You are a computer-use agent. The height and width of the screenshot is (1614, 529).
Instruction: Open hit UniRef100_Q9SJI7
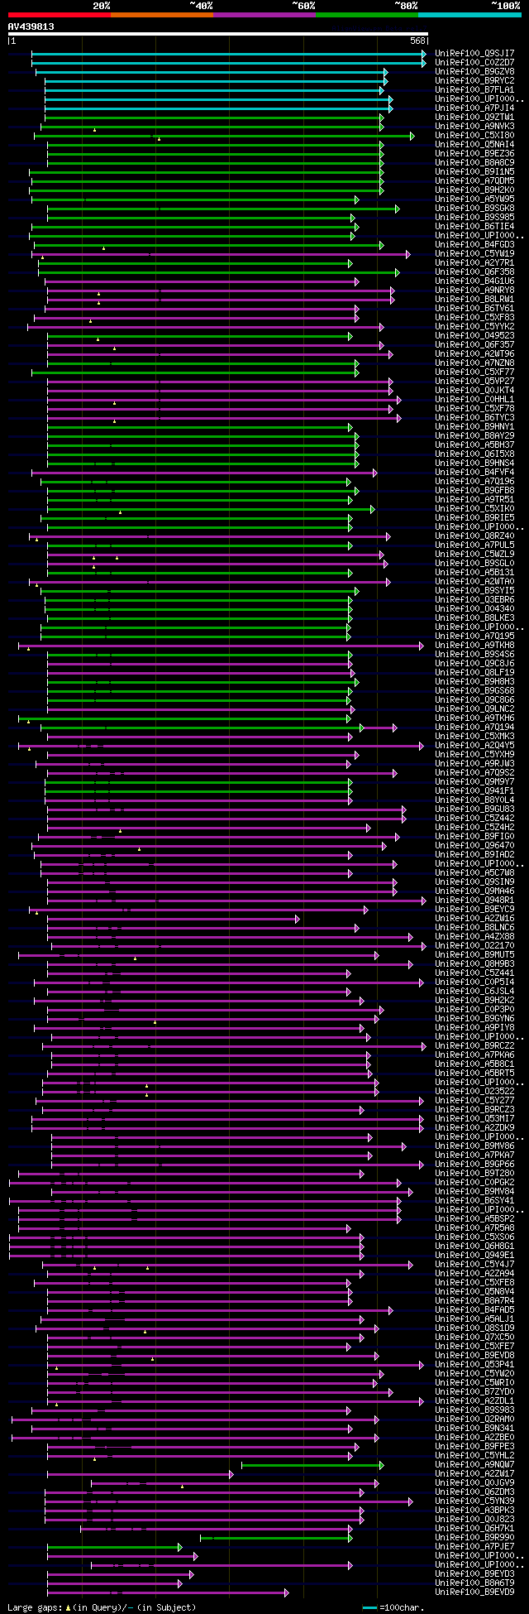[x=474, y=53]
